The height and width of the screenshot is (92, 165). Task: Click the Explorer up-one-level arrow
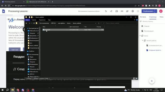point(34,23)
